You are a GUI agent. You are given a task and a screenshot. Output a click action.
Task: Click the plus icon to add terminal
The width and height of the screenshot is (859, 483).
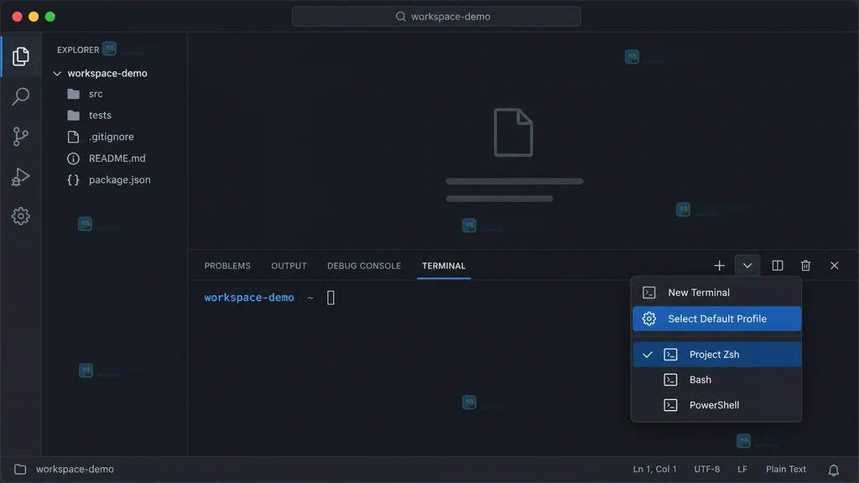(719, 266)
